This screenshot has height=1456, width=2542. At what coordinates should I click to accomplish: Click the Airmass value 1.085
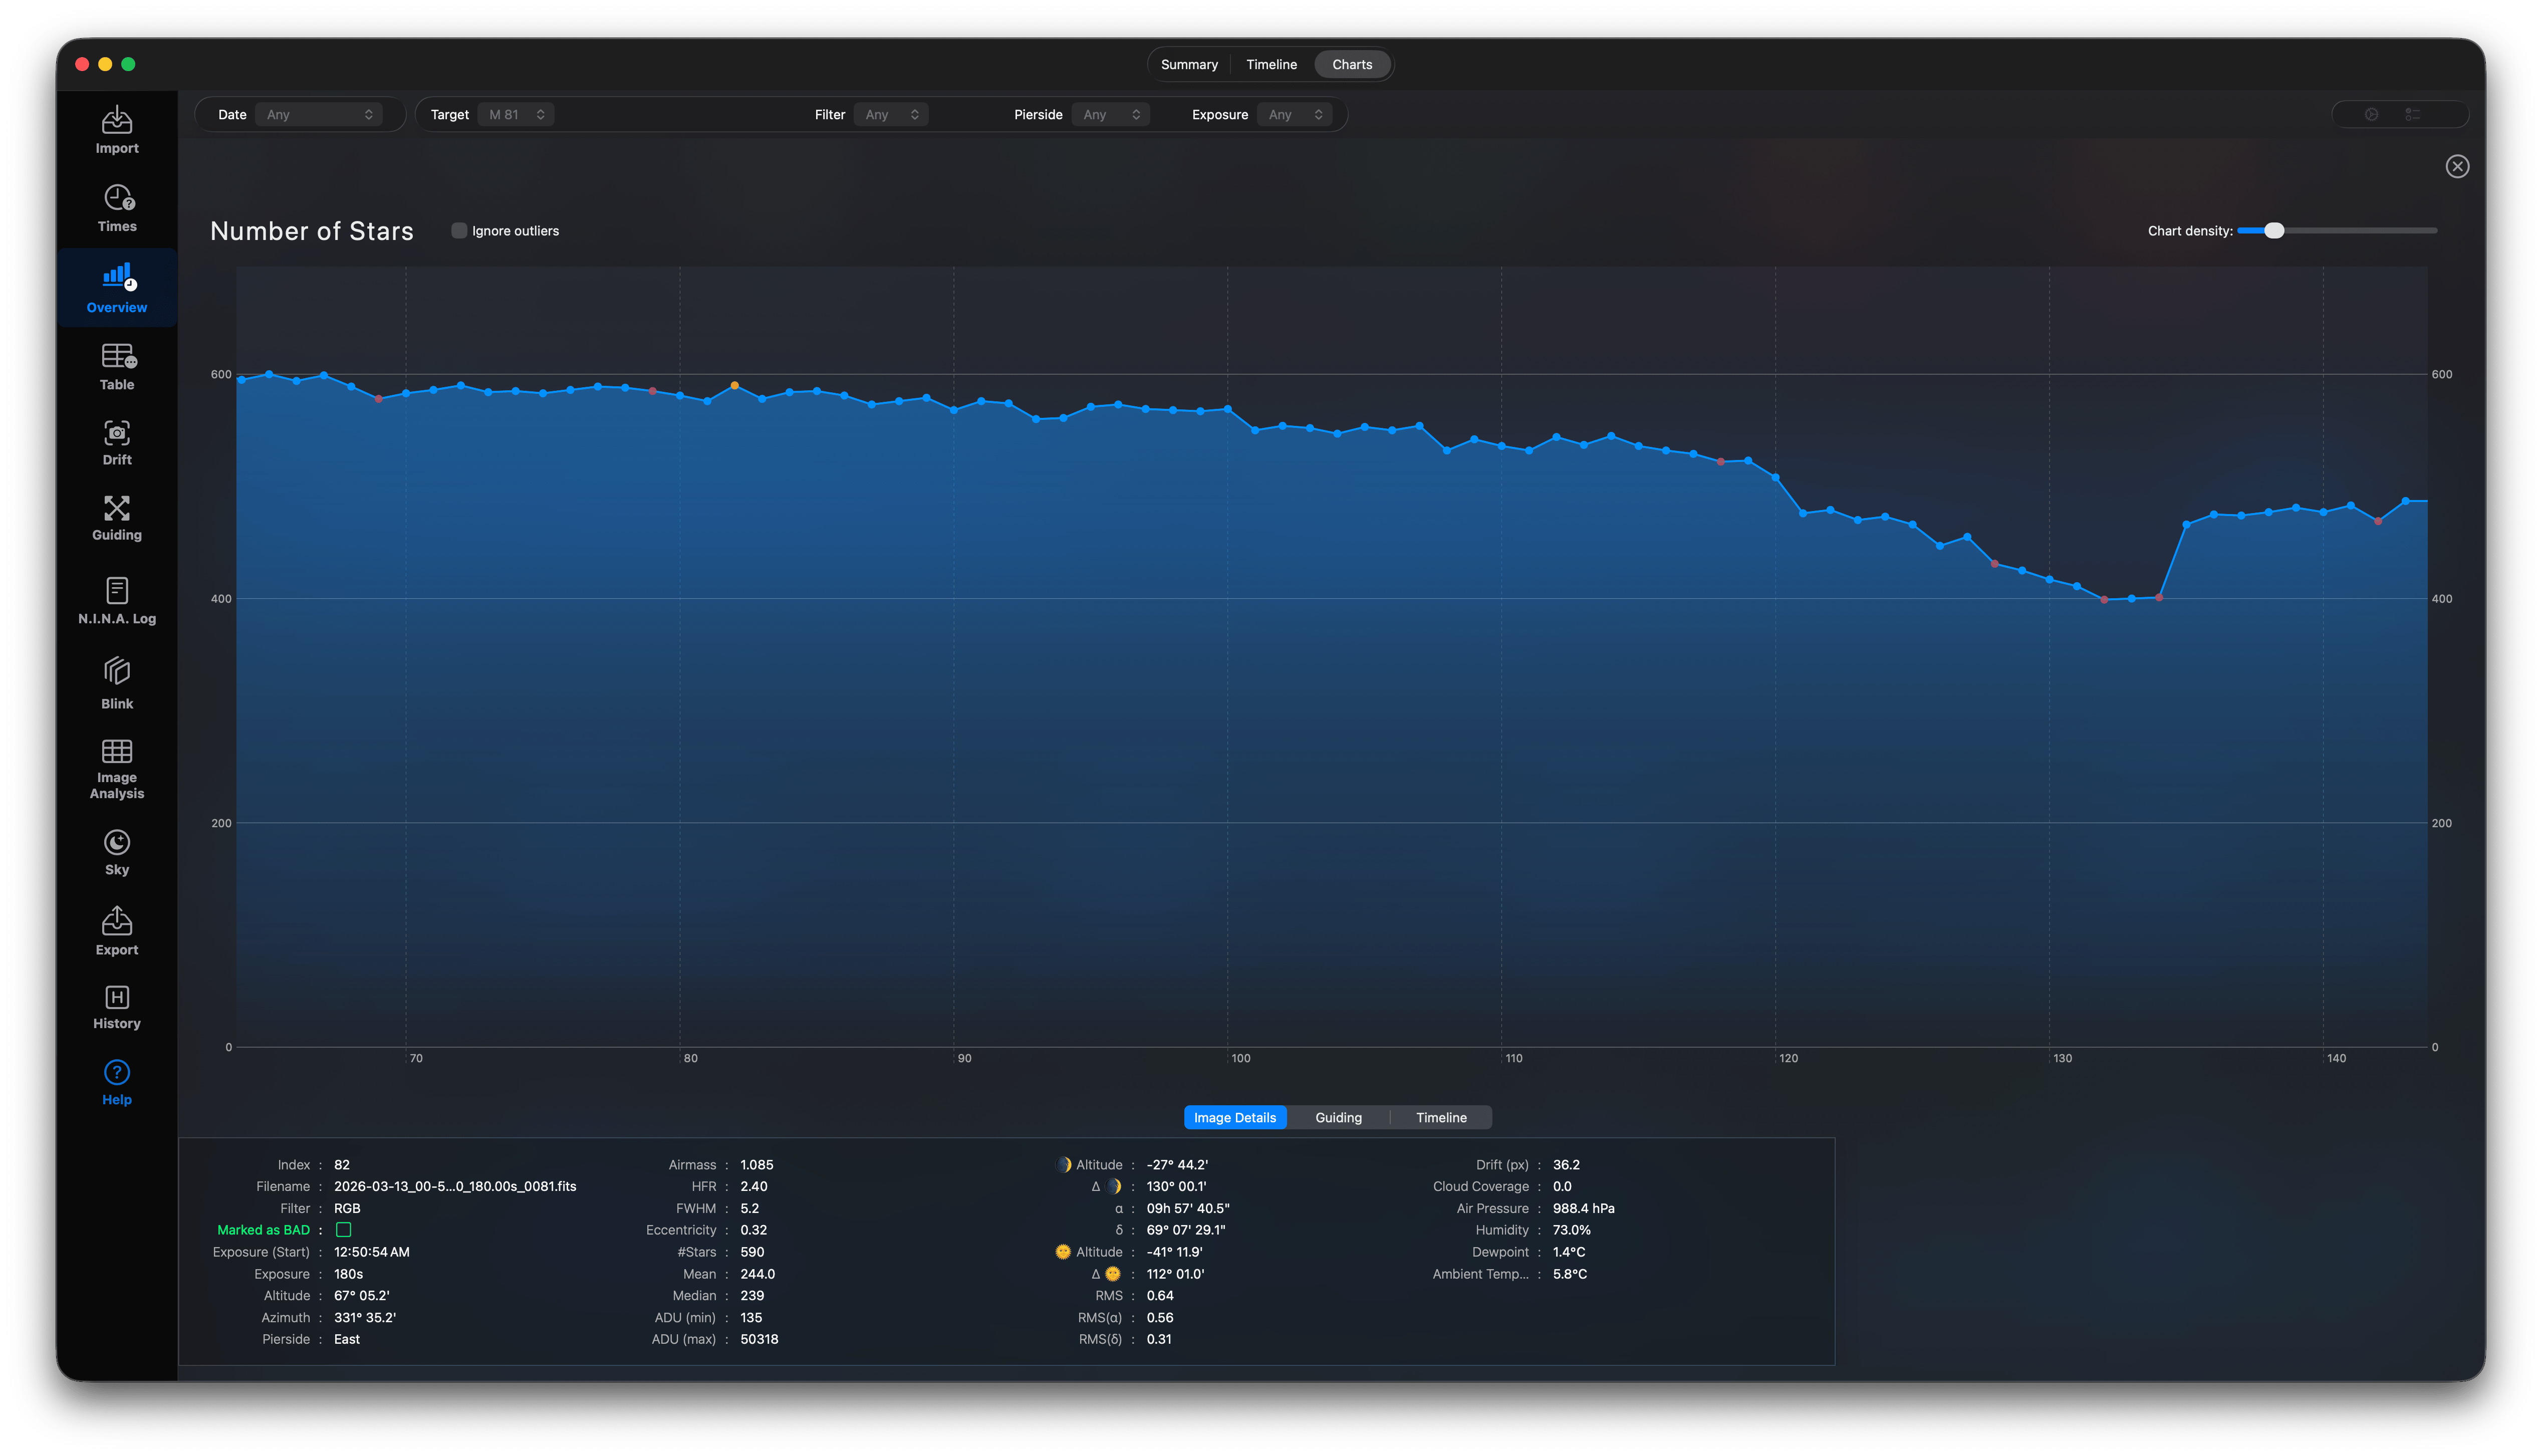tap(755, 1165)
